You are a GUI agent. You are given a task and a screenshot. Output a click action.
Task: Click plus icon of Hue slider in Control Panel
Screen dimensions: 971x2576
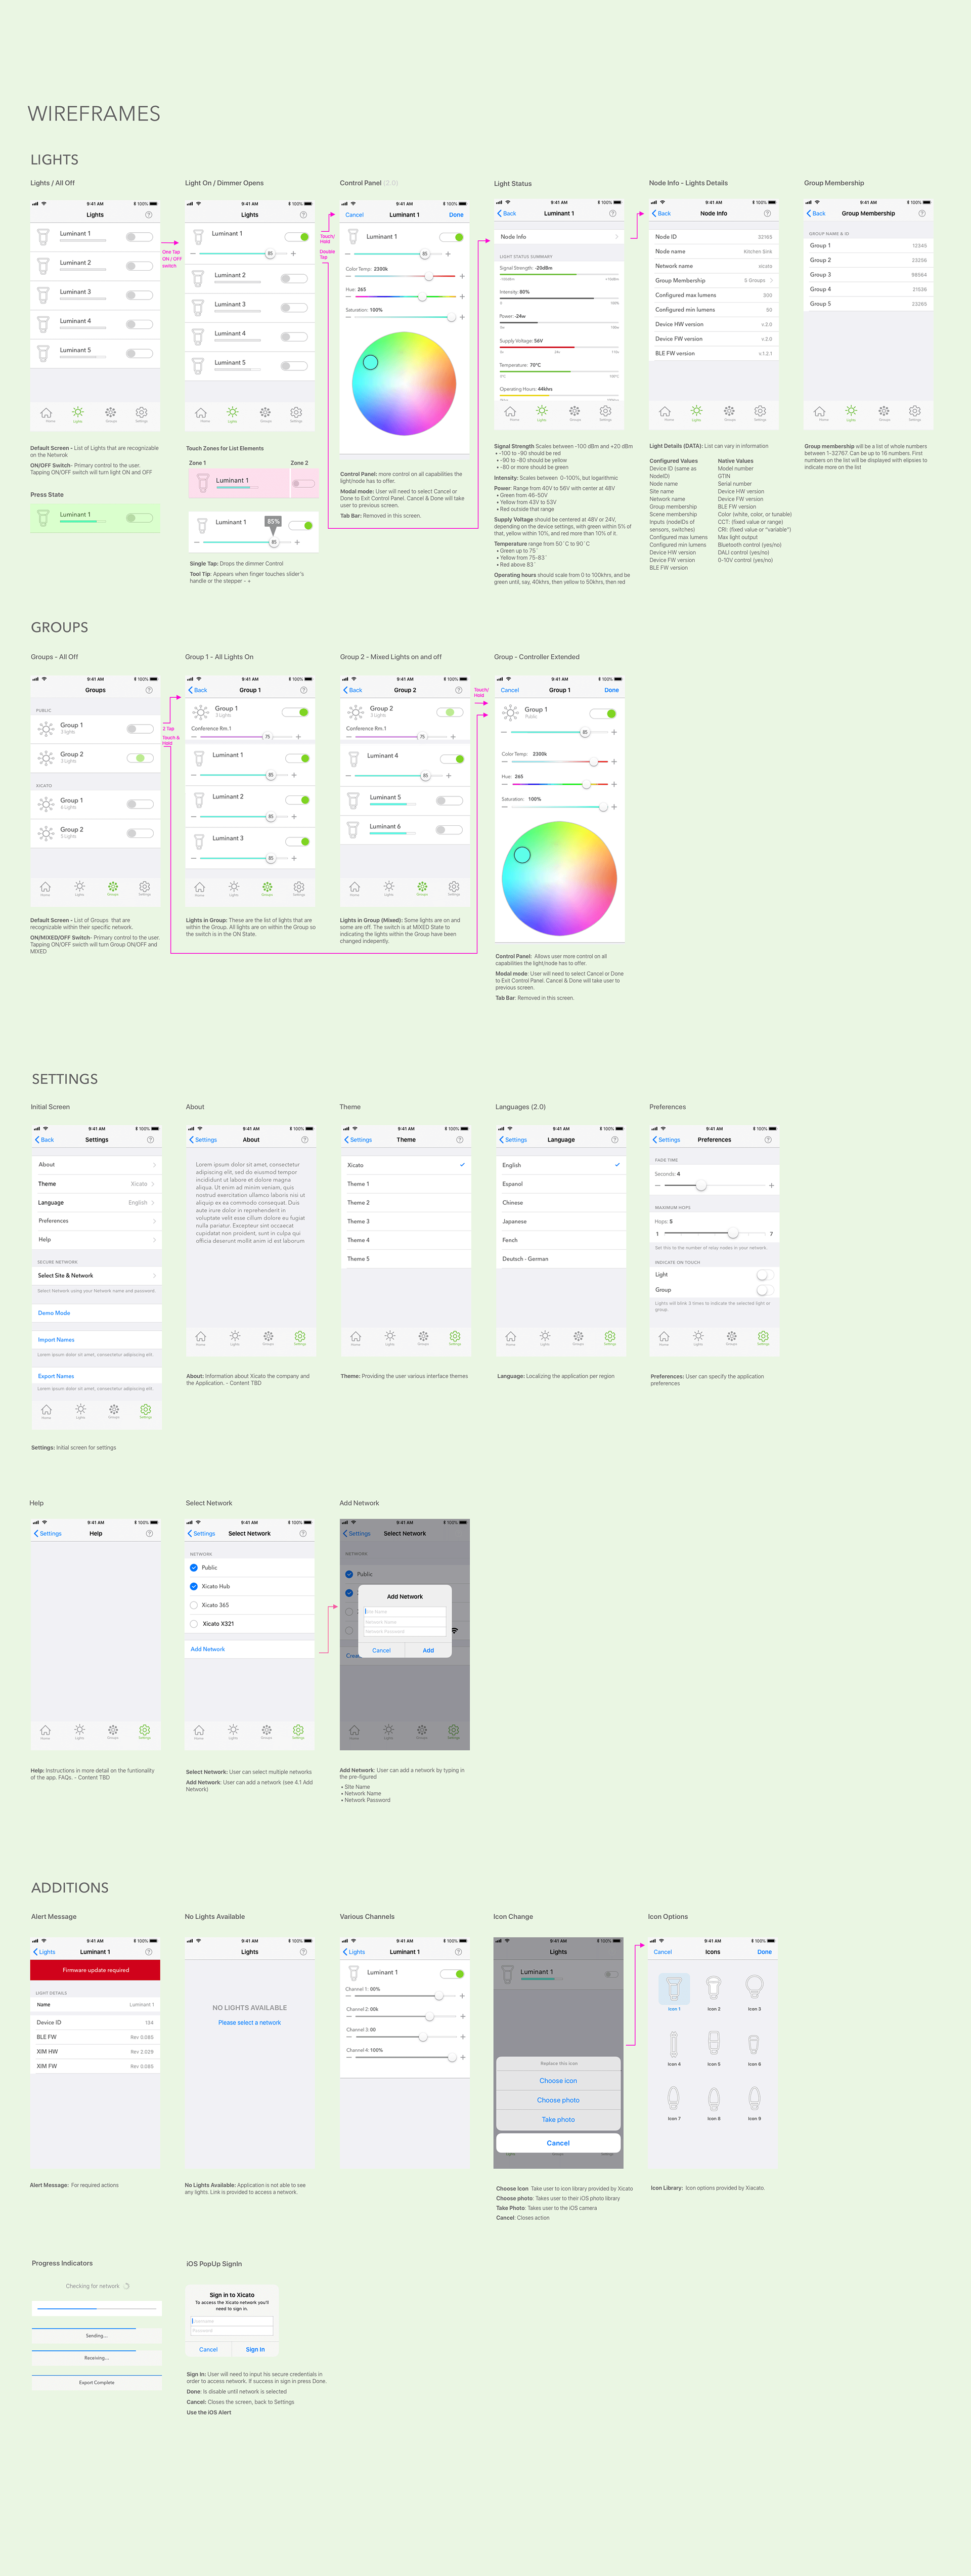[462, 297]
